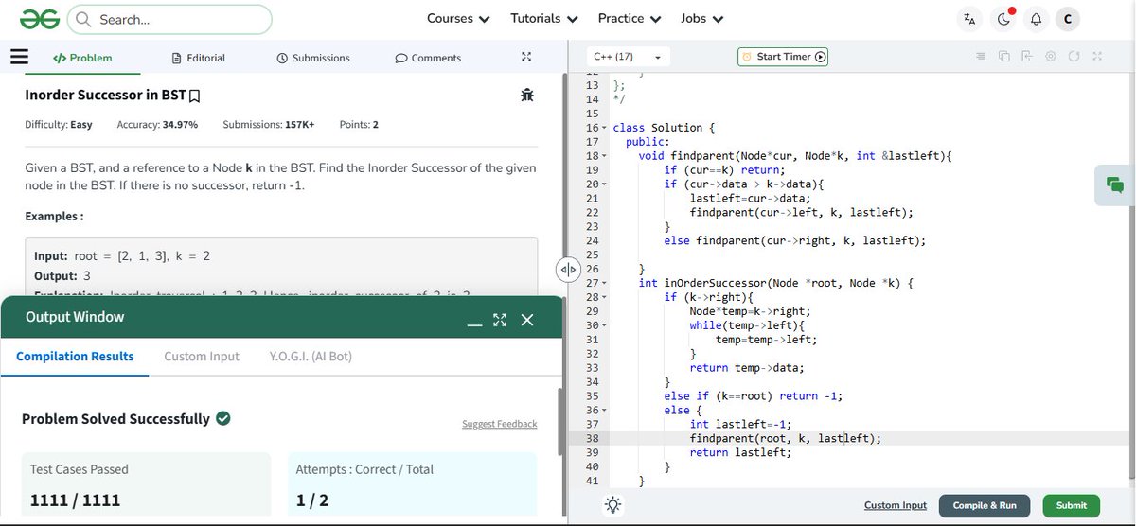Open the Courses dropdown
The width and height of the screenshot is (1136, 526).
coord(458,19)
